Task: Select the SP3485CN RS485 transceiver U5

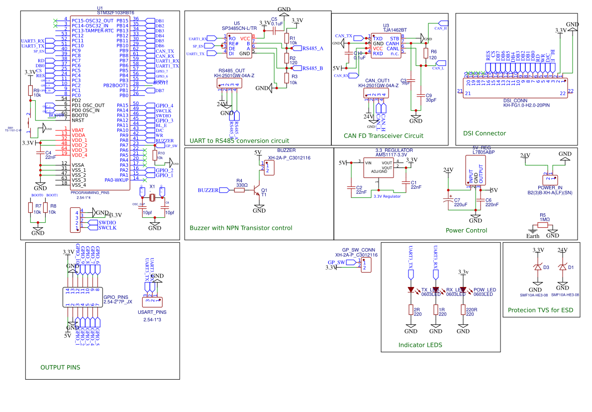Action: pos(239,45)
